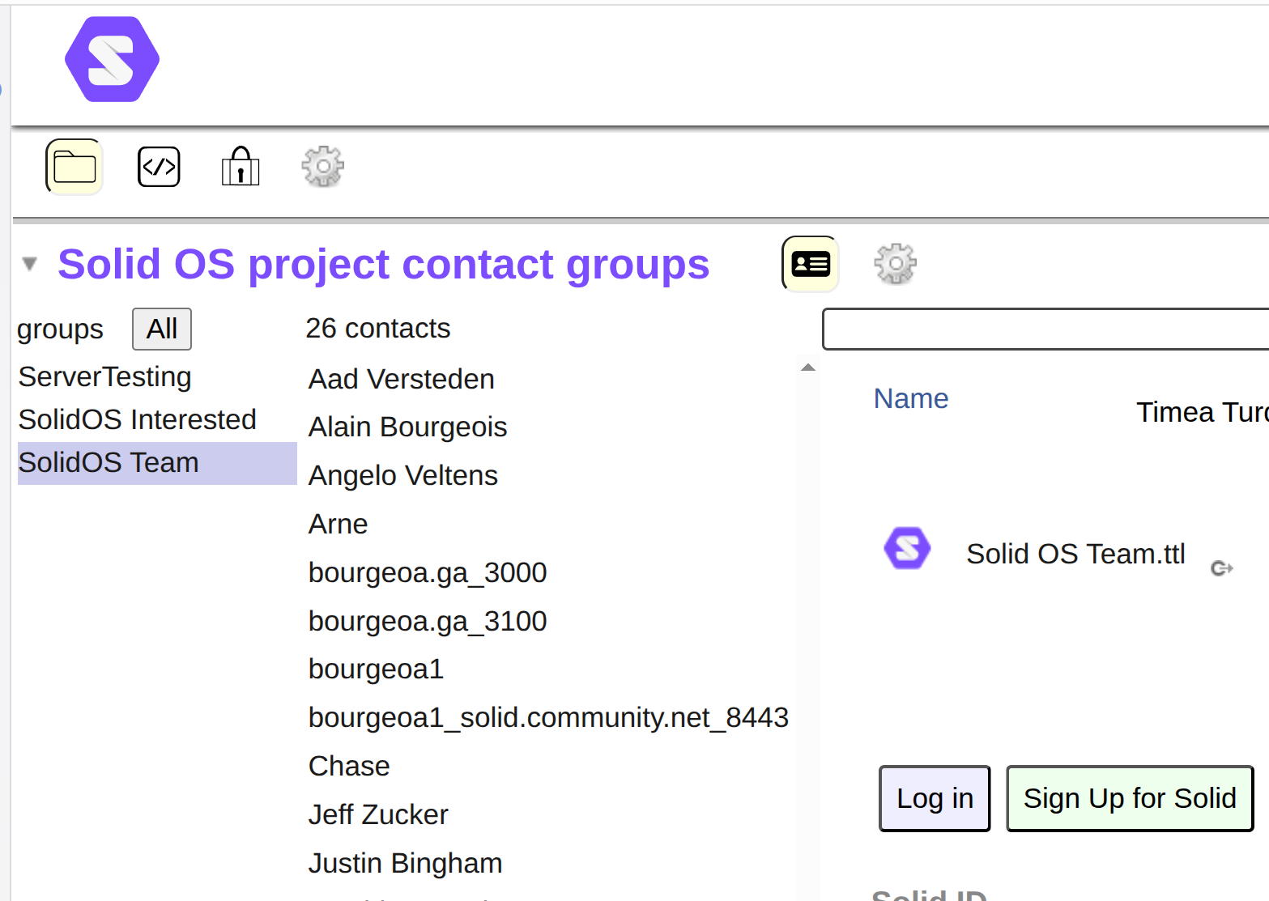Click the link icon beside Solid OS Team.ttl
This screenshot has width=1269, height=901.
(1222, 568)
